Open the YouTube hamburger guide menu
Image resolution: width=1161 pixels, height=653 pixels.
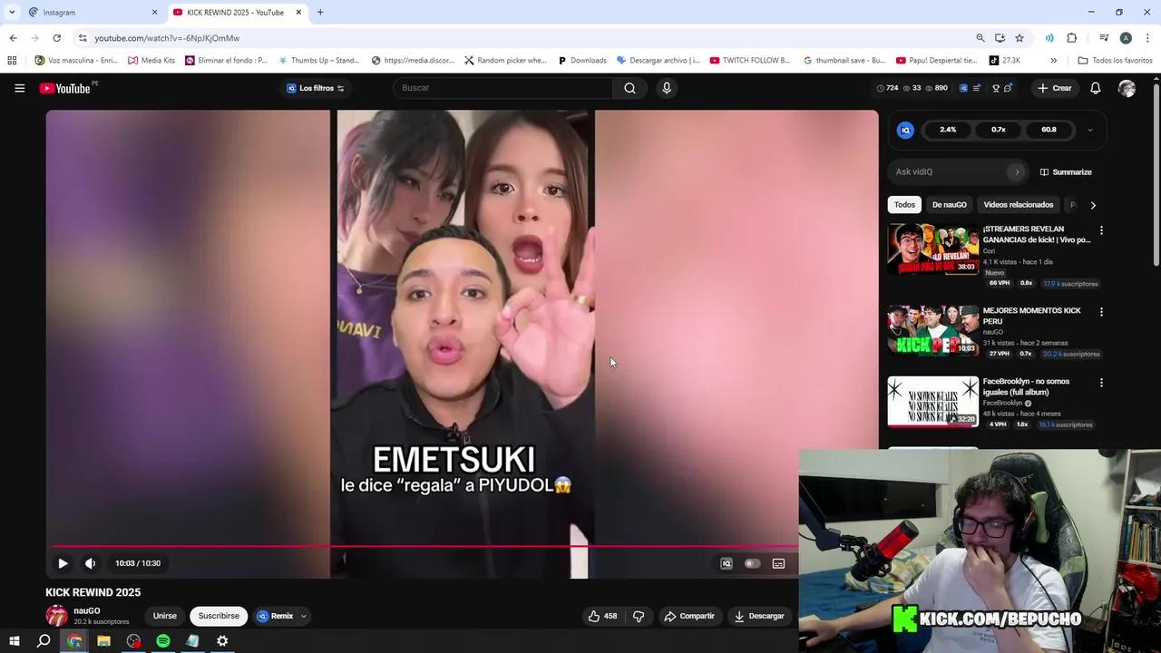click(19, 88)
